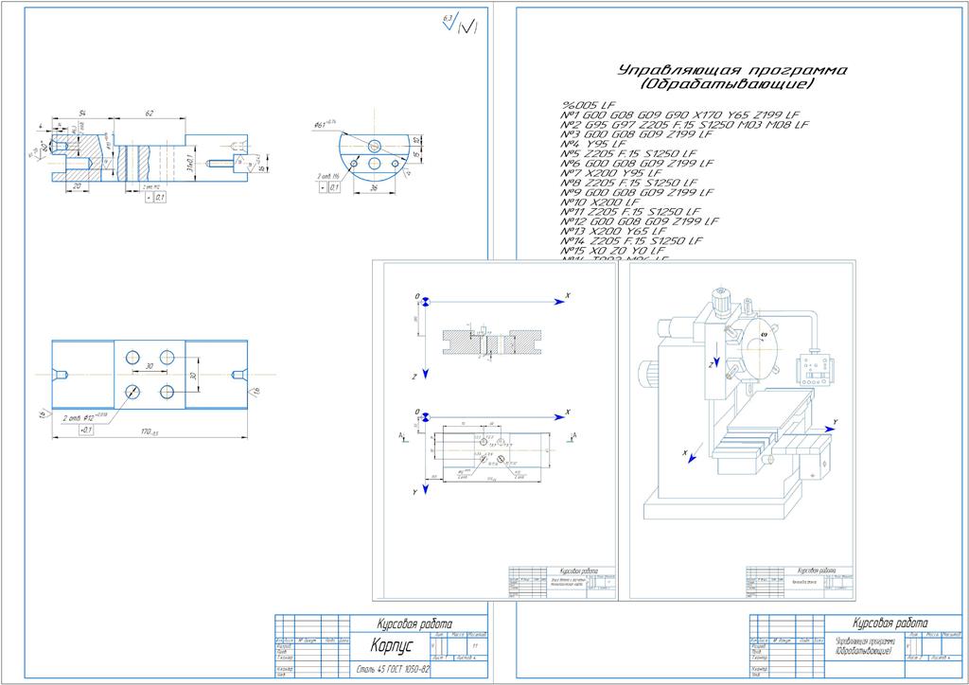Select program line '№15 X0 Z0 Y0 LF'
The width and height of the screenshot is (969, 685).
click(x=612, y=250)
